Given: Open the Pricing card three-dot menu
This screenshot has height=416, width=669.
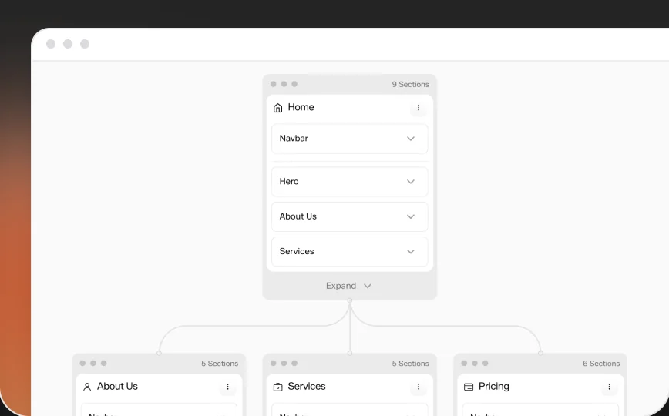Looking at the screenshot, I should click(609, 387).
